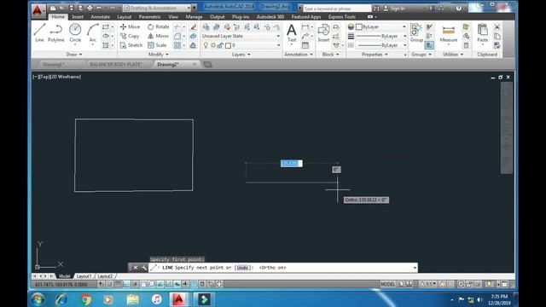Image resolution: width=546 pixels, height=307 pixels.
Task: Click the Plot printer icon in Quick Access
Action: [90, 8]
